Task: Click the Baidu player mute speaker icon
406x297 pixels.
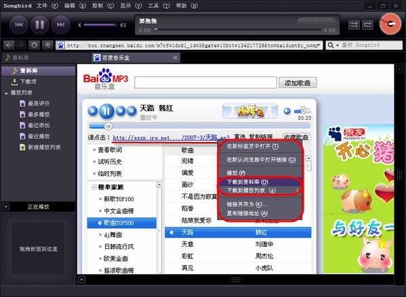Action: 287,111
